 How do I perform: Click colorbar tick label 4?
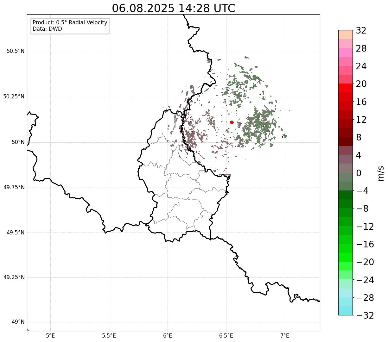click(x=359, y=155)
